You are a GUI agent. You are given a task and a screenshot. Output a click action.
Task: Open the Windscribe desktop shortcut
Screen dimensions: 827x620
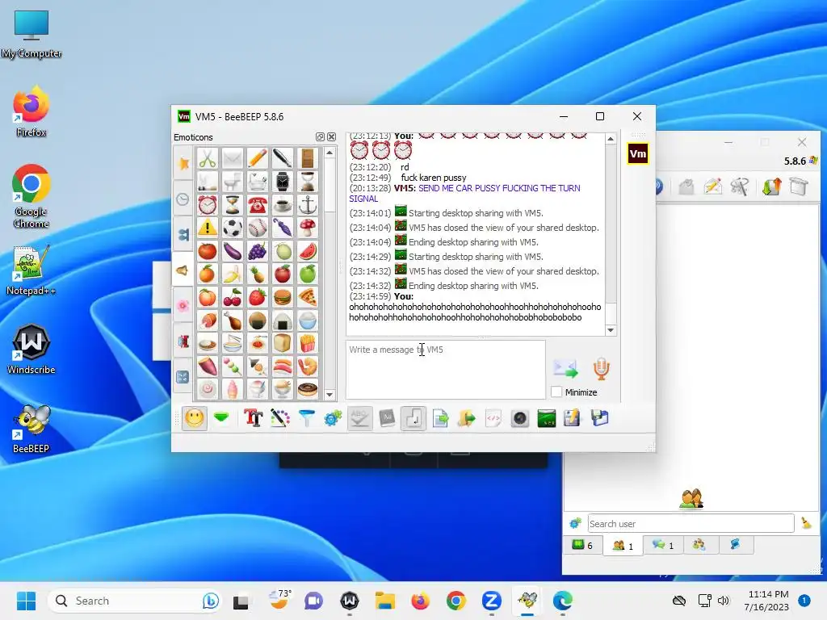tap(31, 350)
